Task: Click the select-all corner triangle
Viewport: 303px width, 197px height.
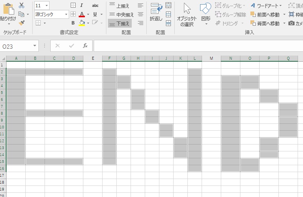Action: point(3,59)
